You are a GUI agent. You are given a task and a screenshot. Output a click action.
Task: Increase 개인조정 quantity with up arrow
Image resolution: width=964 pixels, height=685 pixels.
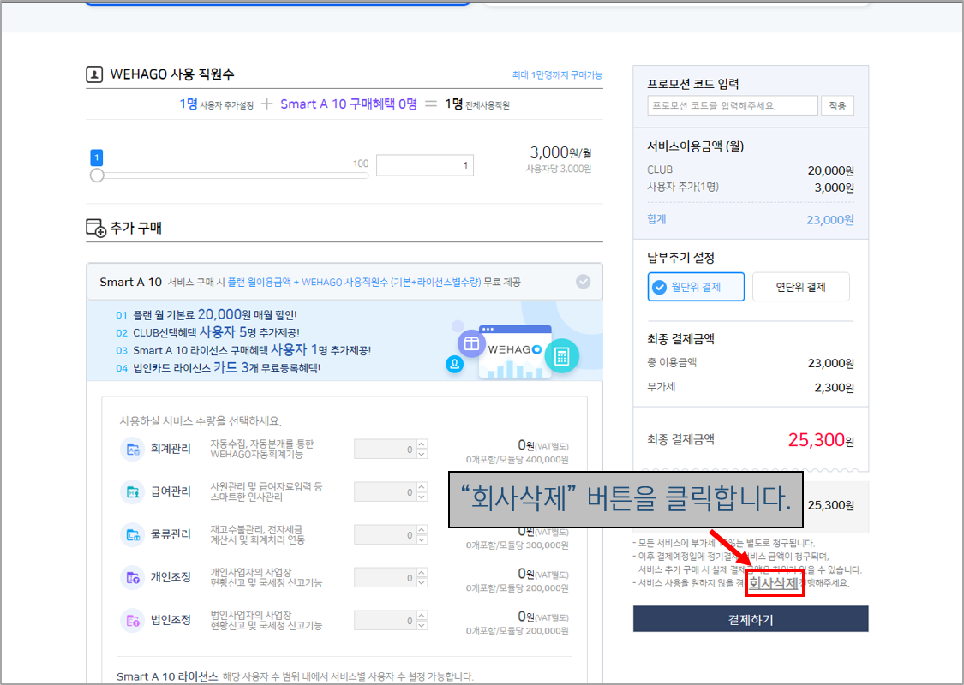[x=422, y=573]
